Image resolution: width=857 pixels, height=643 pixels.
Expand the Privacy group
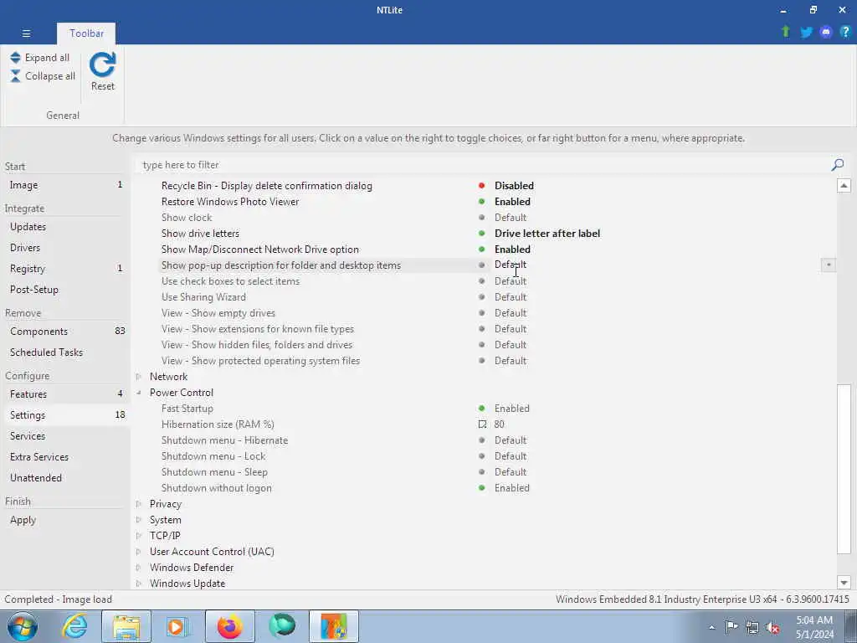(139, 504)
